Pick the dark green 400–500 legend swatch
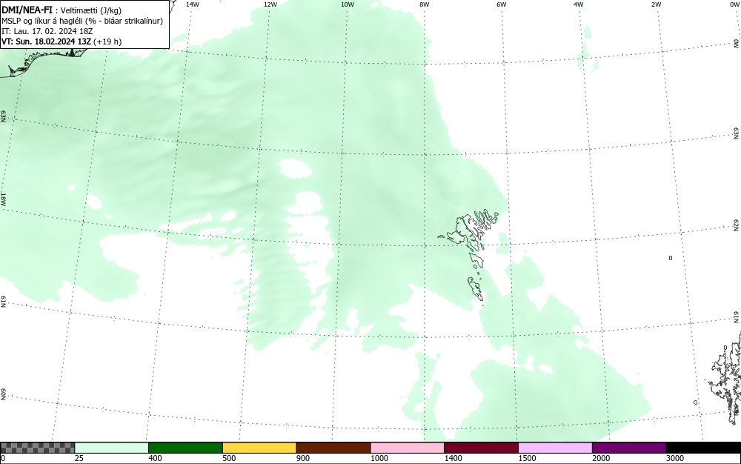Image resolution: width=741 pixels, height=464 pixels. coord(185,448)
